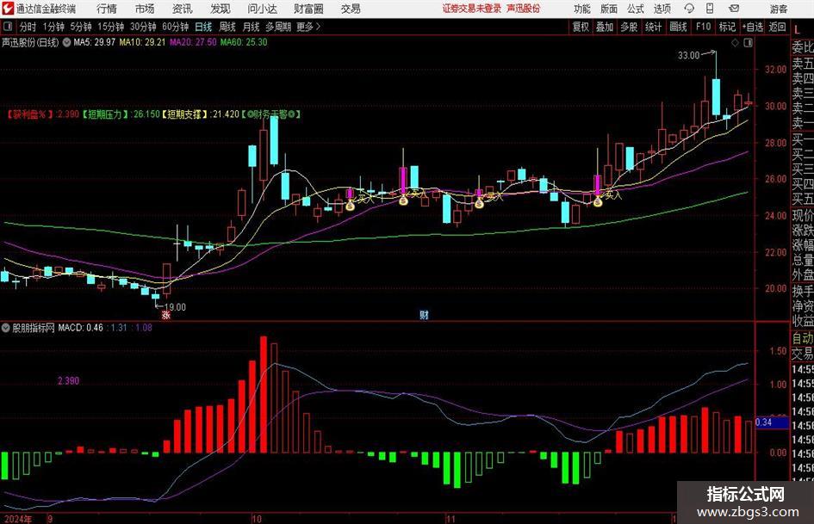Open the 行情 menu
Image resolution: width=814 pixels, height=524 pixels.
[107, 9]
